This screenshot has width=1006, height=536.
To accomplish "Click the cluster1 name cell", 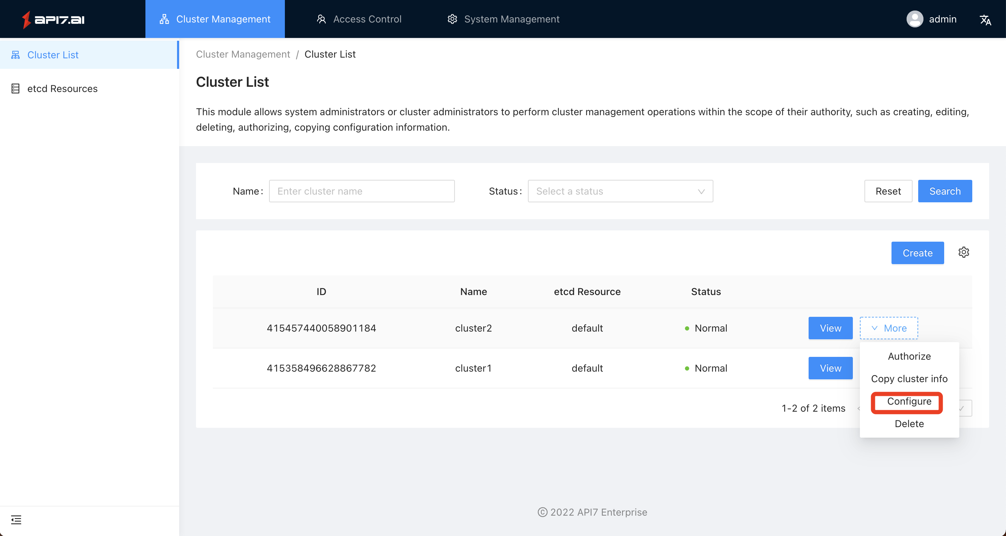I will pos(473,368).
